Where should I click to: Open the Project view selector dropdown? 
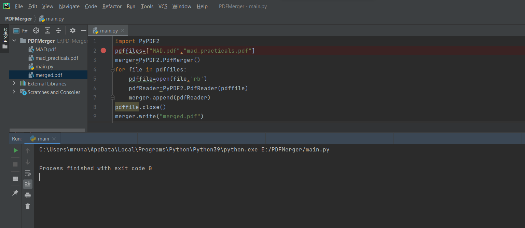(21, 30)
